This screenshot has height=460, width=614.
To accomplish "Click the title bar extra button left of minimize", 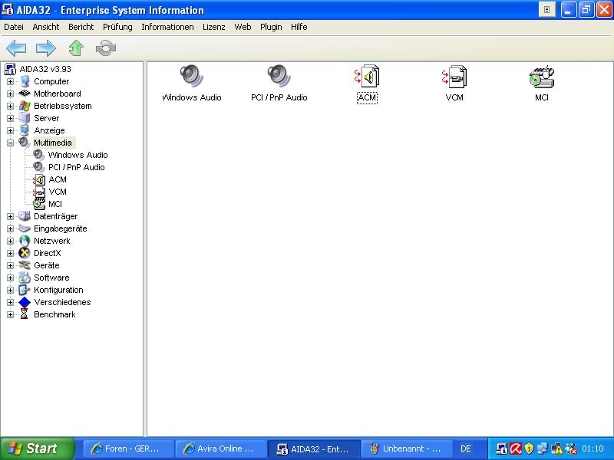I will [547, 9].
